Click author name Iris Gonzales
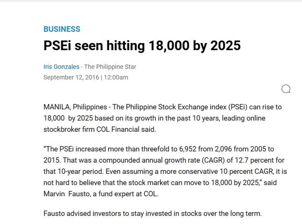The height and width of the screenshot is (224, 302). [62, 67]
